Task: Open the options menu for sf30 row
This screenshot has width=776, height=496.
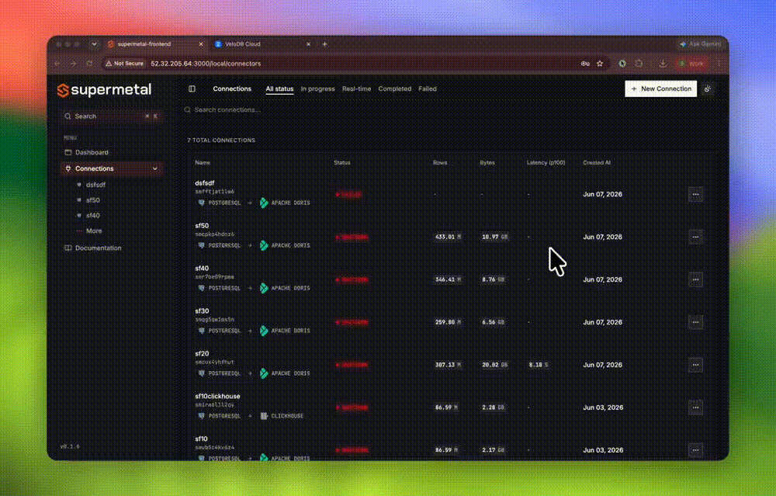Action: [x=695, y=322]
